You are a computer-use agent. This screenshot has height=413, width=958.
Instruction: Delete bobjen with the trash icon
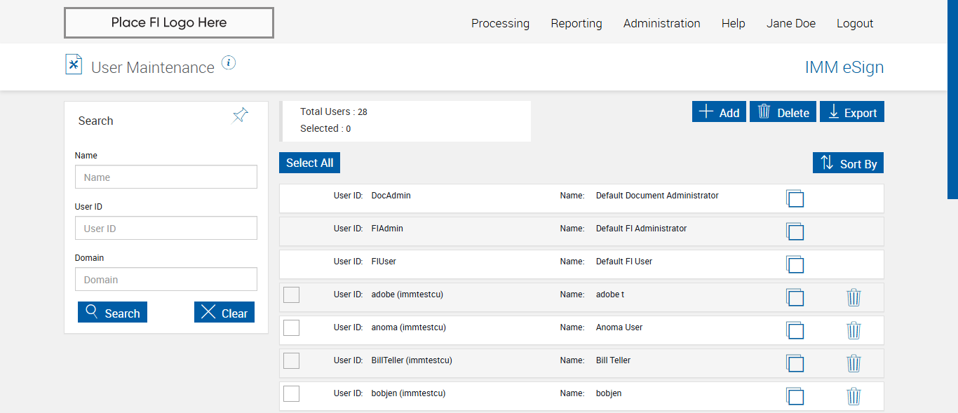[x=854, y=396]
